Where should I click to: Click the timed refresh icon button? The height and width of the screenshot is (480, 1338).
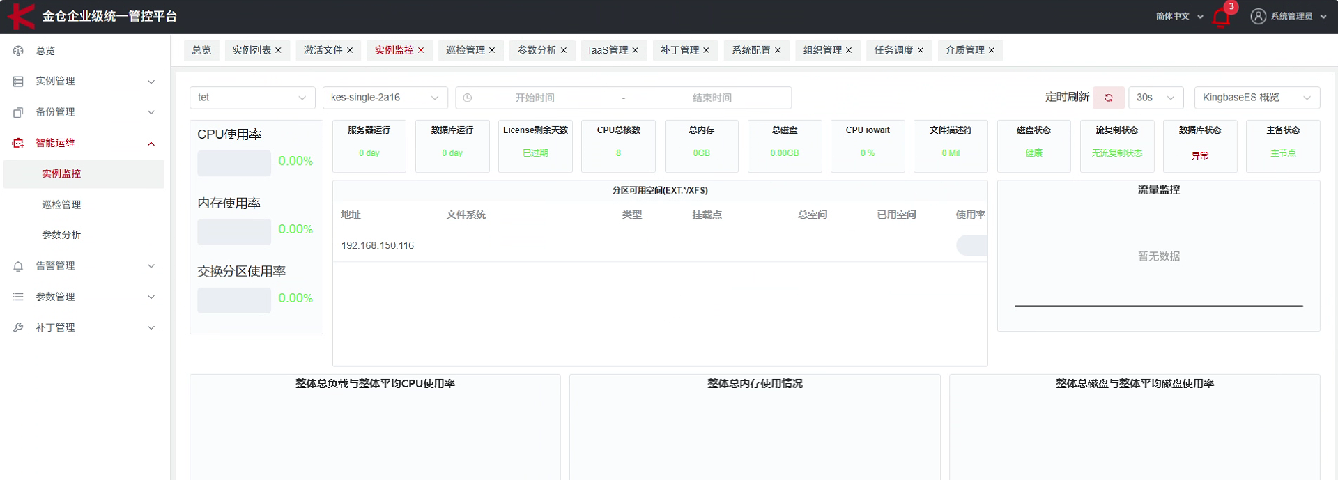pos(1108,98)
